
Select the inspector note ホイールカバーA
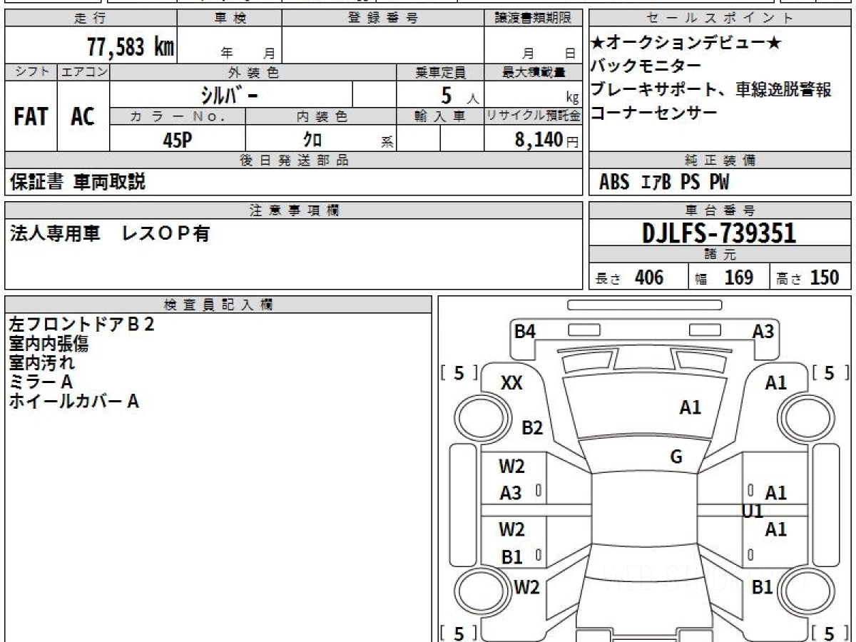(73, 402)
